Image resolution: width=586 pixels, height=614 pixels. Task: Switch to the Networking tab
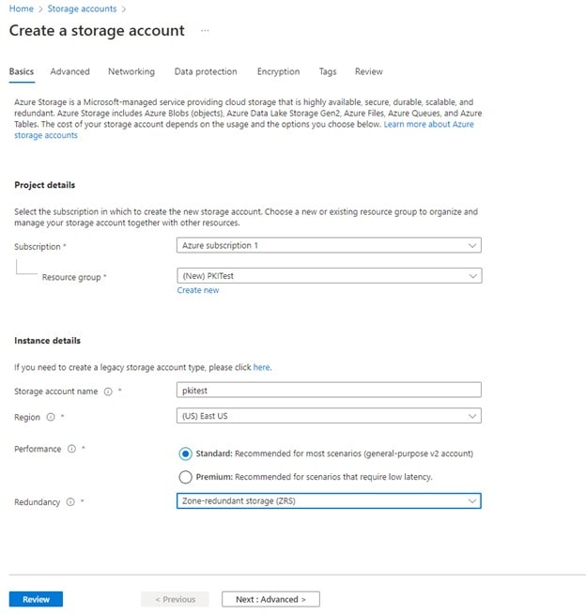[x=131, y=71]
